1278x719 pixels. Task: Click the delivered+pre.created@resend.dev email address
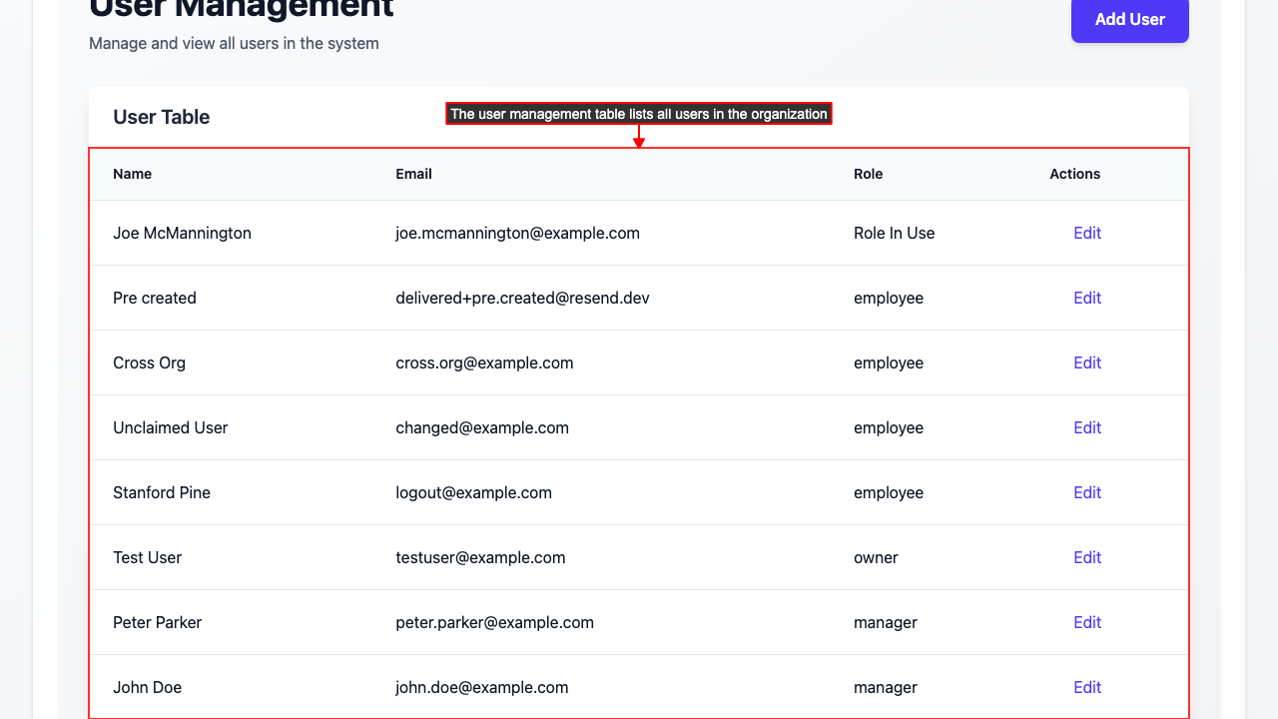pyautogui.click(x=522, y=298)
